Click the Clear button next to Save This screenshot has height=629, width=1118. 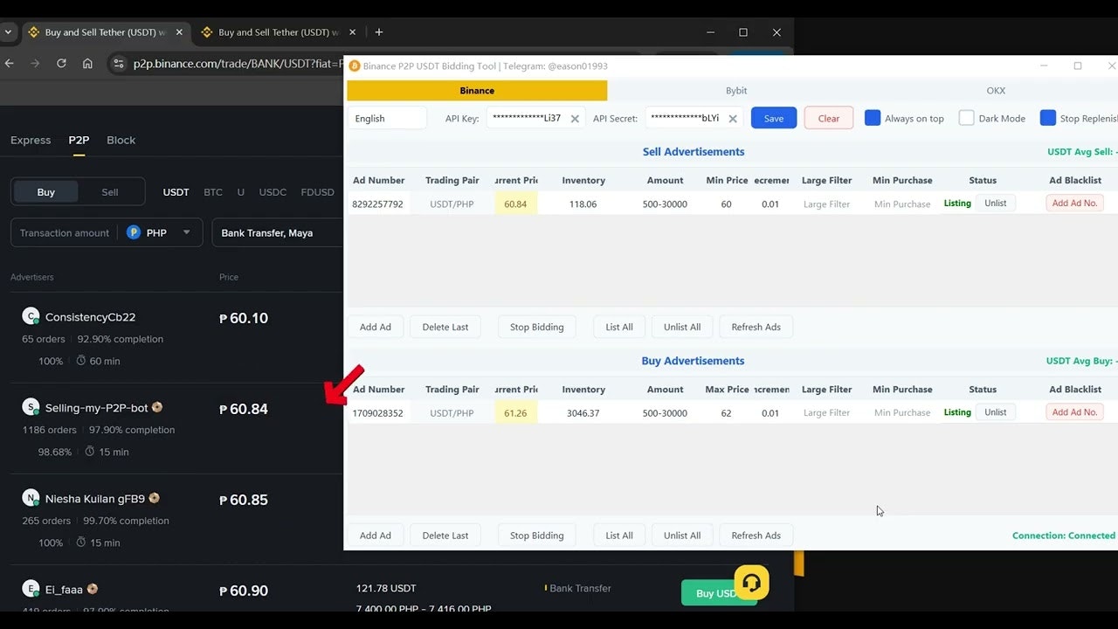pos(829,118)
